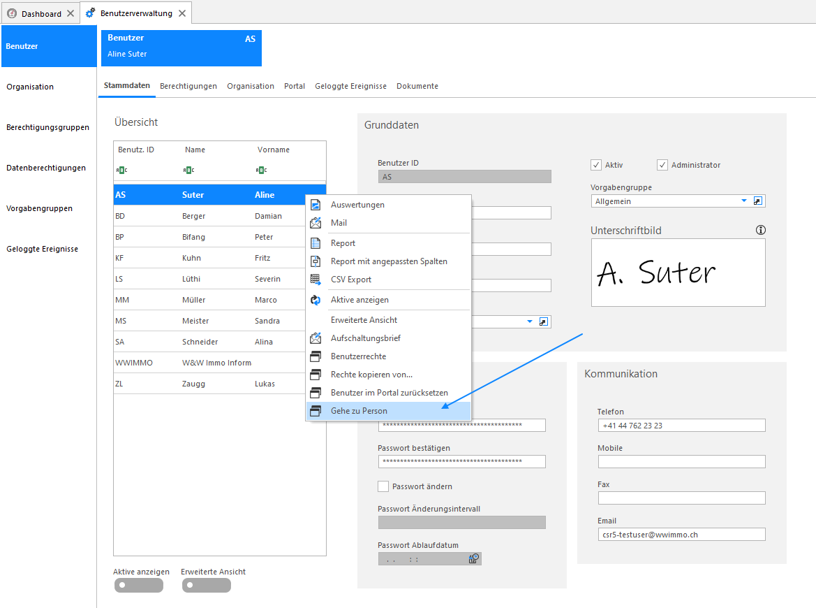Click the Passwort bestätigen field

click(461, 462)
